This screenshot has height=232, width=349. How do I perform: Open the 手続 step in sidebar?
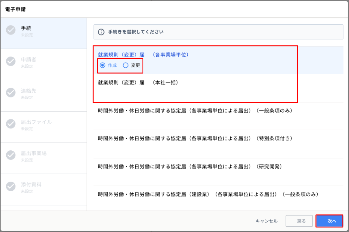click(x=44, y=33)
